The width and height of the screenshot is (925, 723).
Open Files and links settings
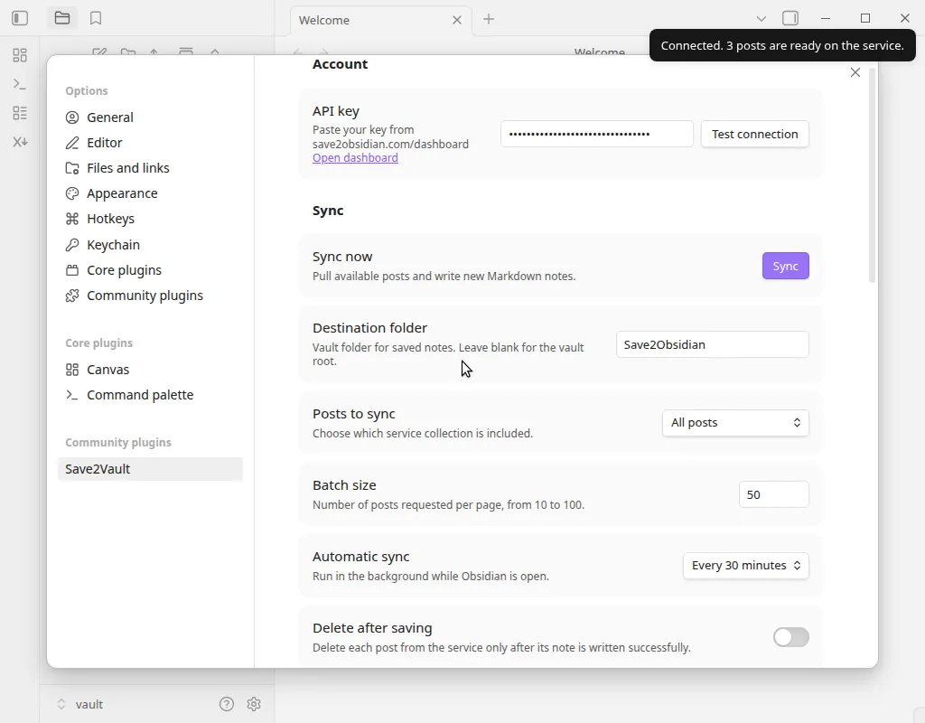(150, 168)
